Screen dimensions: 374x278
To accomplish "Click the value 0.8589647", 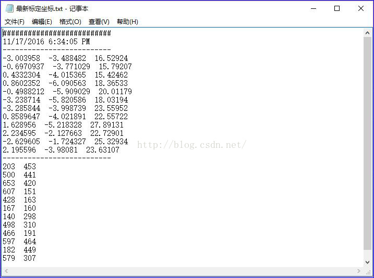I will point(21,117).
